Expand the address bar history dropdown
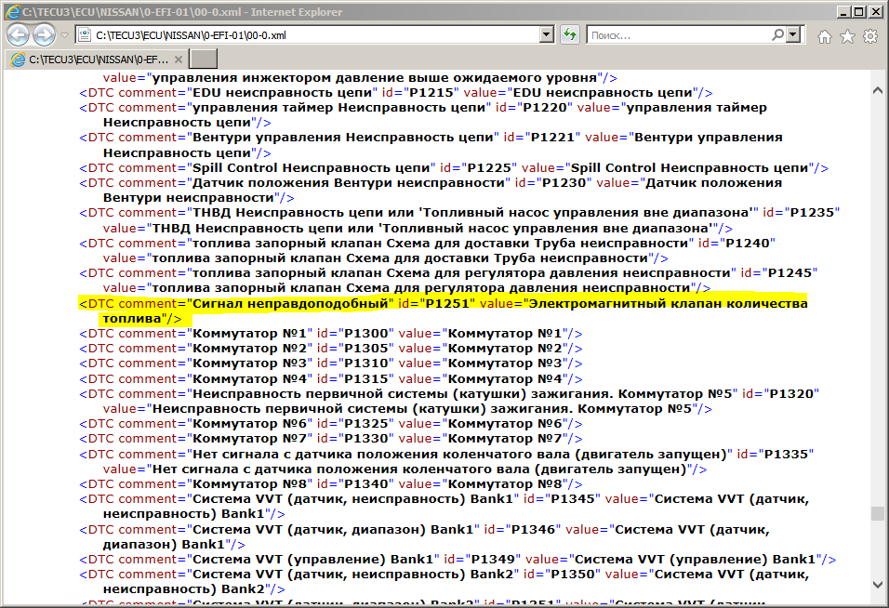Viewport: 889px width, 608px height. [547, 35]
